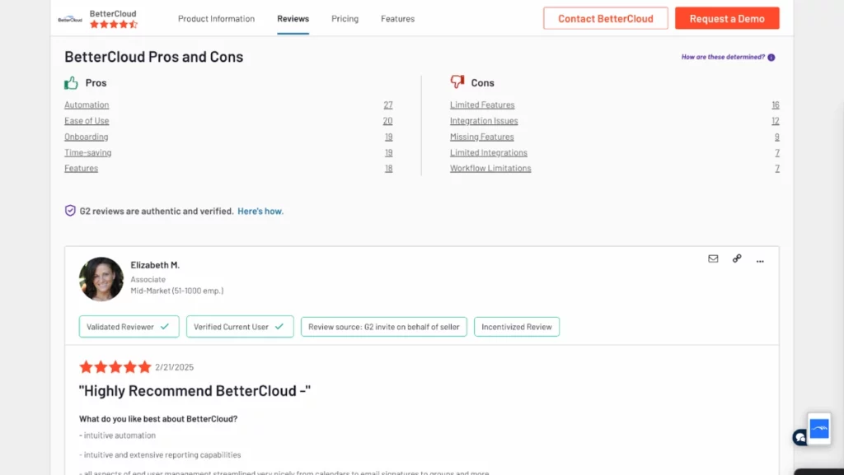Open the Time-saving pros link

[87, 152]
